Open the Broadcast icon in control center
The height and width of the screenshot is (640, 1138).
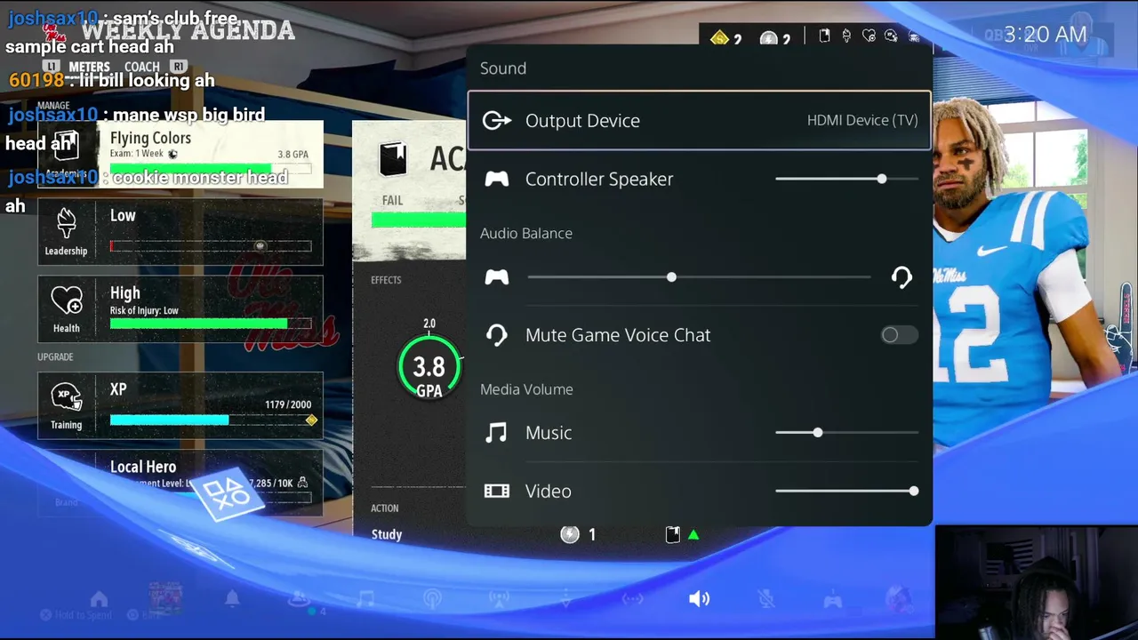pyautogui.click(x=500, y=599)
